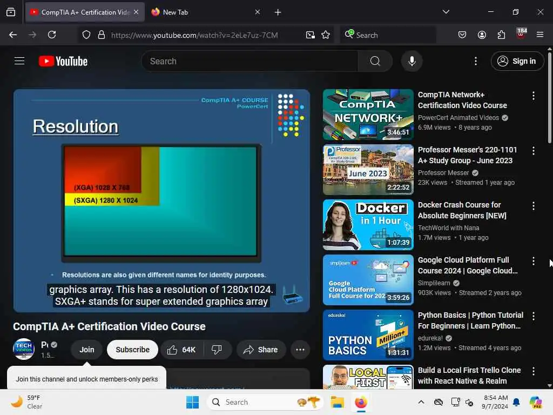Screen dimensions: 553x415
Task: Click the Join button
Action: pos(87,350)
